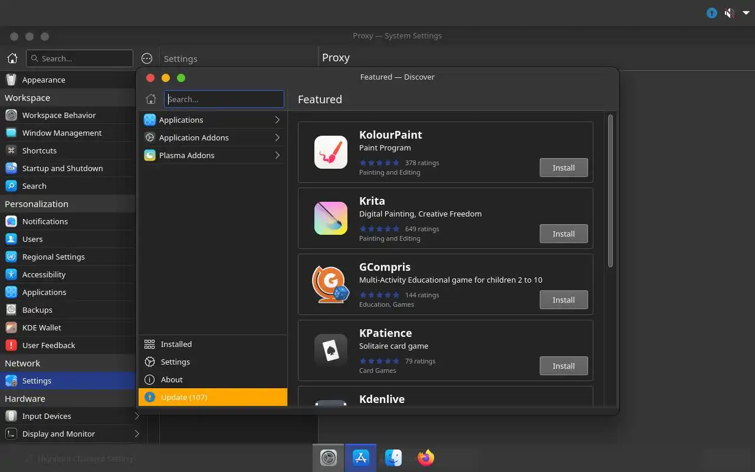Open the Settings label in Discover sidebar
The height and width of the screenshot is (472, 755).
tap(175, 362)
